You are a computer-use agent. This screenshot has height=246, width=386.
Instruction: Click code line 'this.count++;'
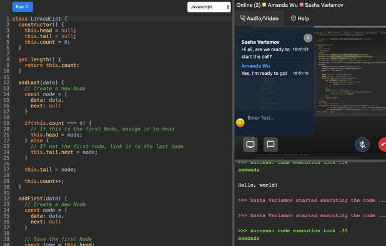pyautogui.click(x=44, y=181)
